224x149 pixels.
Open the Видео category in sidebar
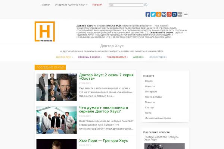149,81
